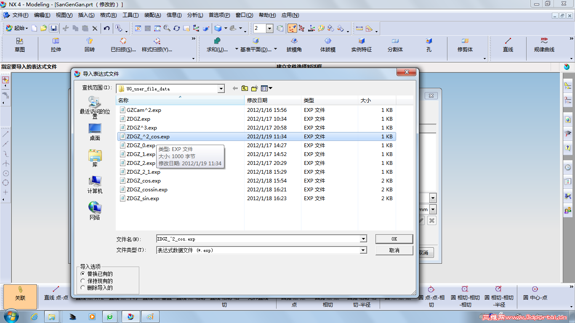This screenshot has width=575, height=323.
Task: Click the 文件名 input field
Action: [258, 239]
